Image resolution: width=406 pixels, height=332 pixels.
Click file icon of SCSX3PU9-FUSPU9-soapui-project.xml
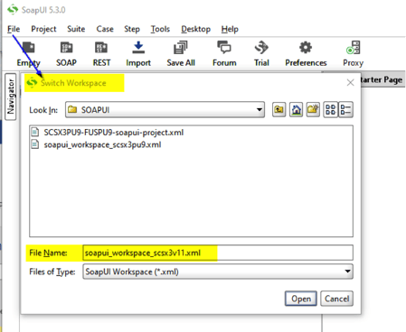click(x=35, y=132)
